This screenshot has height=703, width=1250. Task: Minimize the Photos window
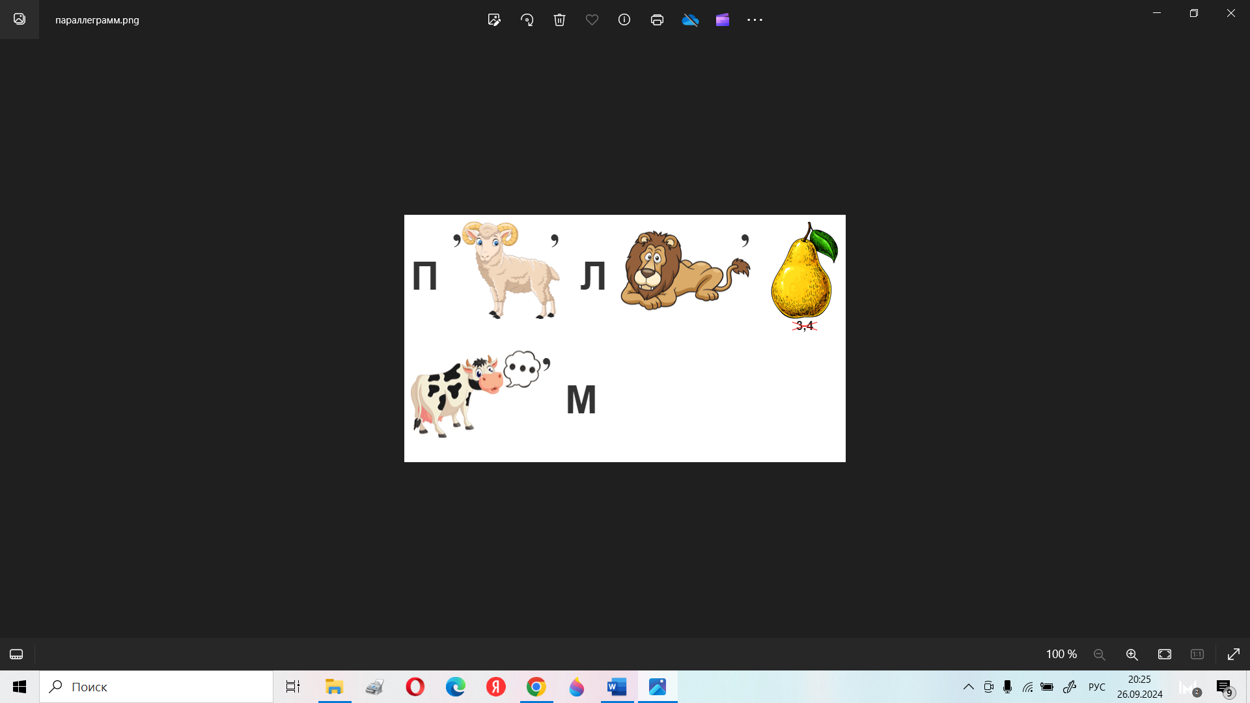coord(1157,13)
